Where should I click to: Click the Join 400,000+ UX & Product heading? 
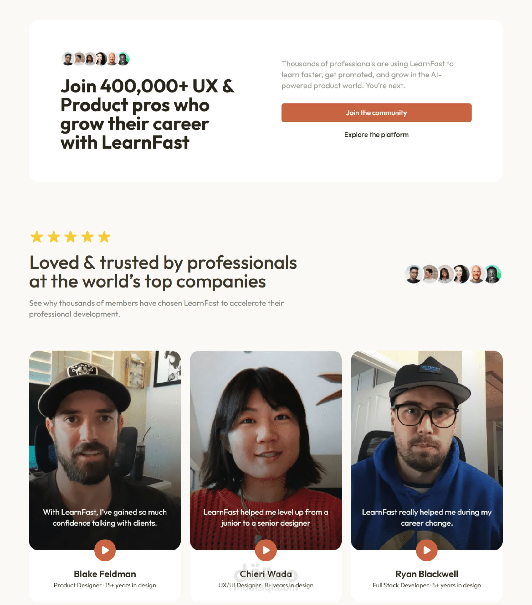pos(147,114)
